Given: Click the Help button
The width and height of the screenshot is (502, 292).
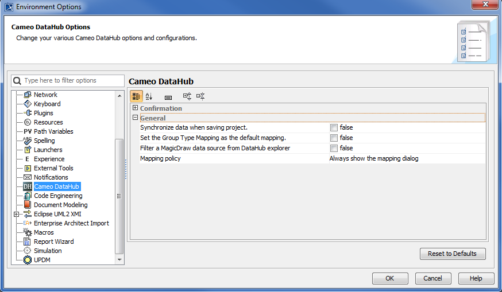Looking at the screenshot, I should pos(476,278).
